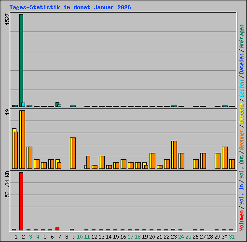Click day label 2 on the axis
This screenshot has width=247, height=242.
23,237
